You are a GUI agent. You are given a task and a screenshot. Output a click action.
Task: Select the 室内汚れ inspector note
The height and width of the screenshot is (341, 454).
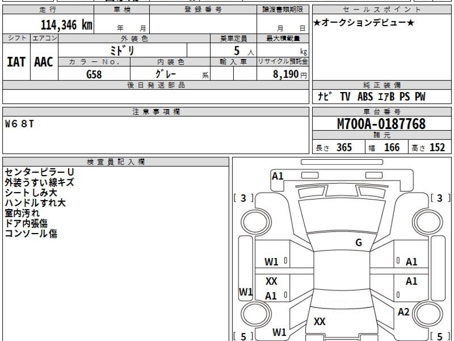coord(22,213)
